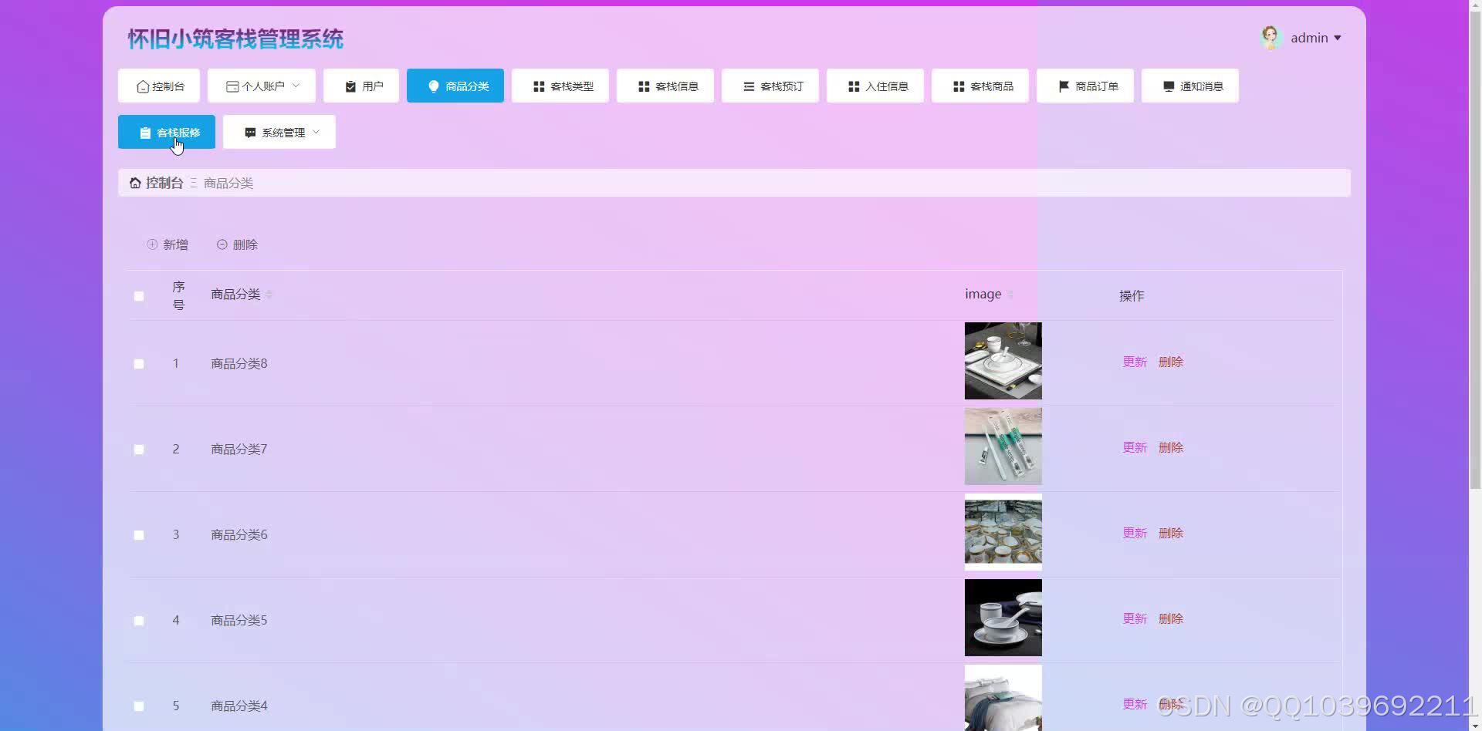Screen dimensions: 1482x731
Task: Click 删除 for 商品分类5
Action: pyautogui.click(x=1171, y=618)
